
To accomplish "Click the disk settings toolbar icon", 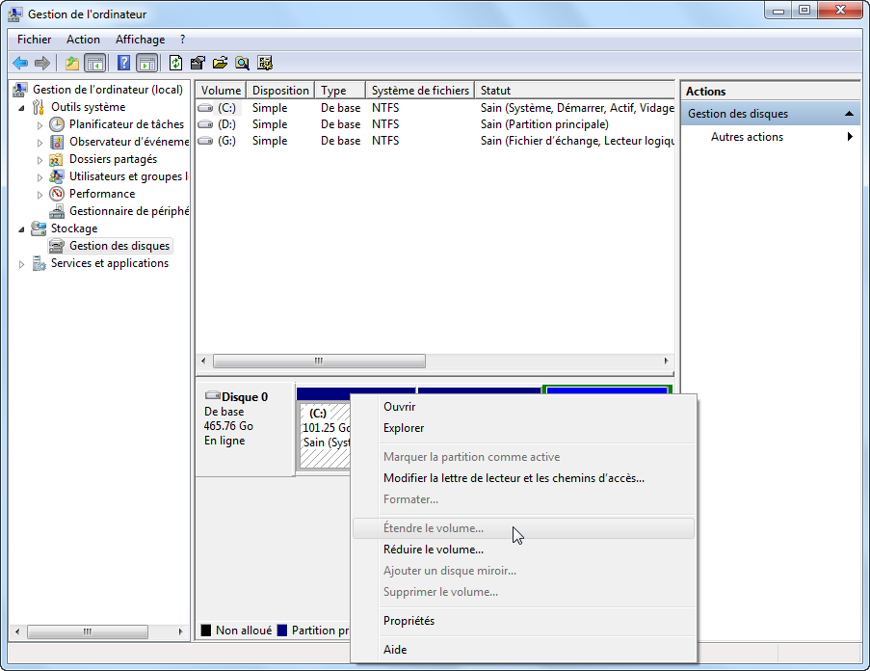I will (265, 64).
